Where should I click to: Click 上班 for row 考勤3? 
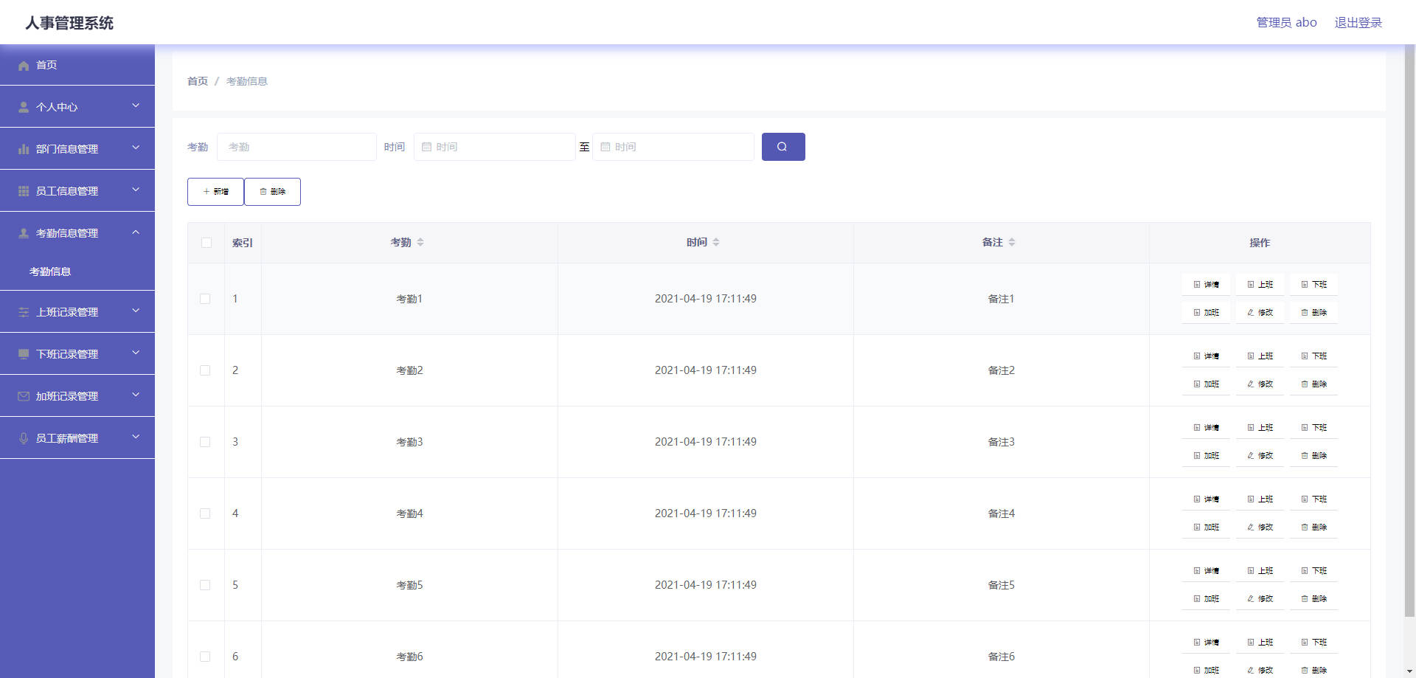(1260, 427)
